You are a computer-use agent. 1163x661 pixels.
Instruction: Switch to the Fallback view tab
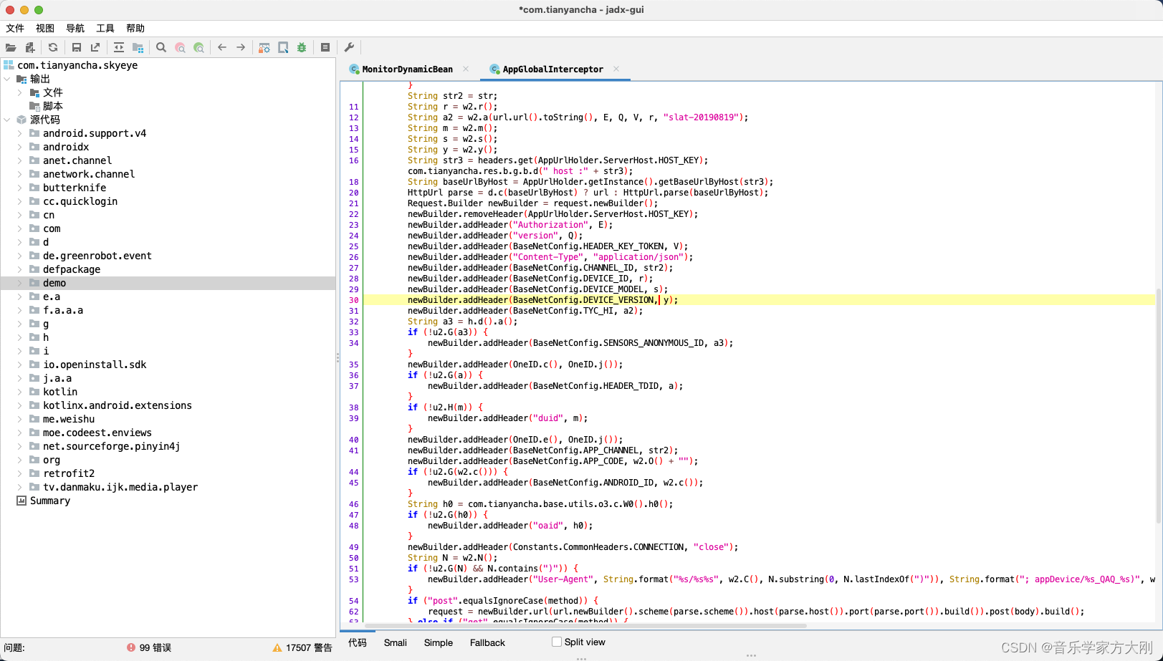coord(487,642)
